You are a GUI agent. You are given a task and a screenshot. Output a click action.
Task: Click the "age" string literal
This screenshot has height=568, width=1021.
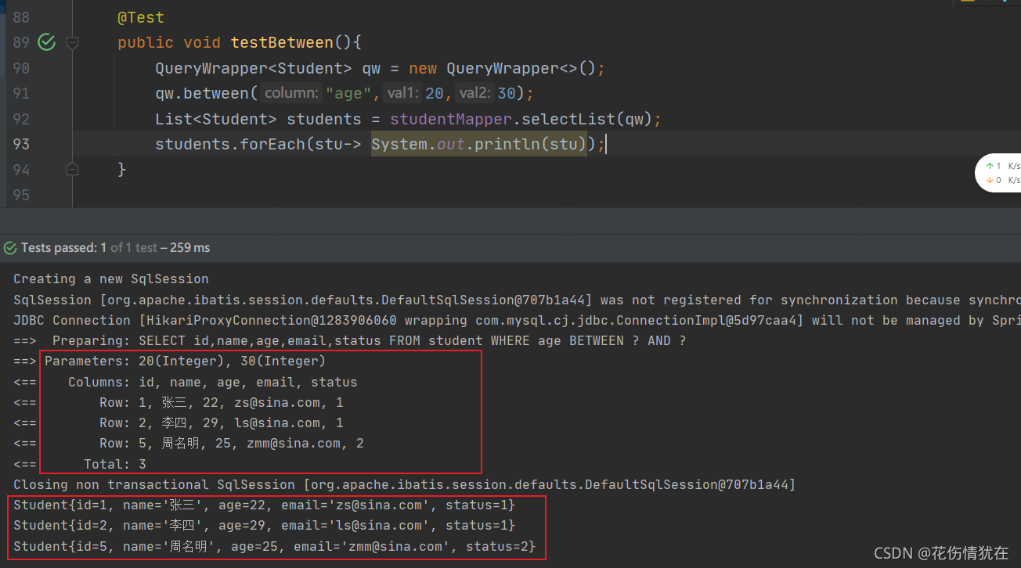click(x=348, y=94)
